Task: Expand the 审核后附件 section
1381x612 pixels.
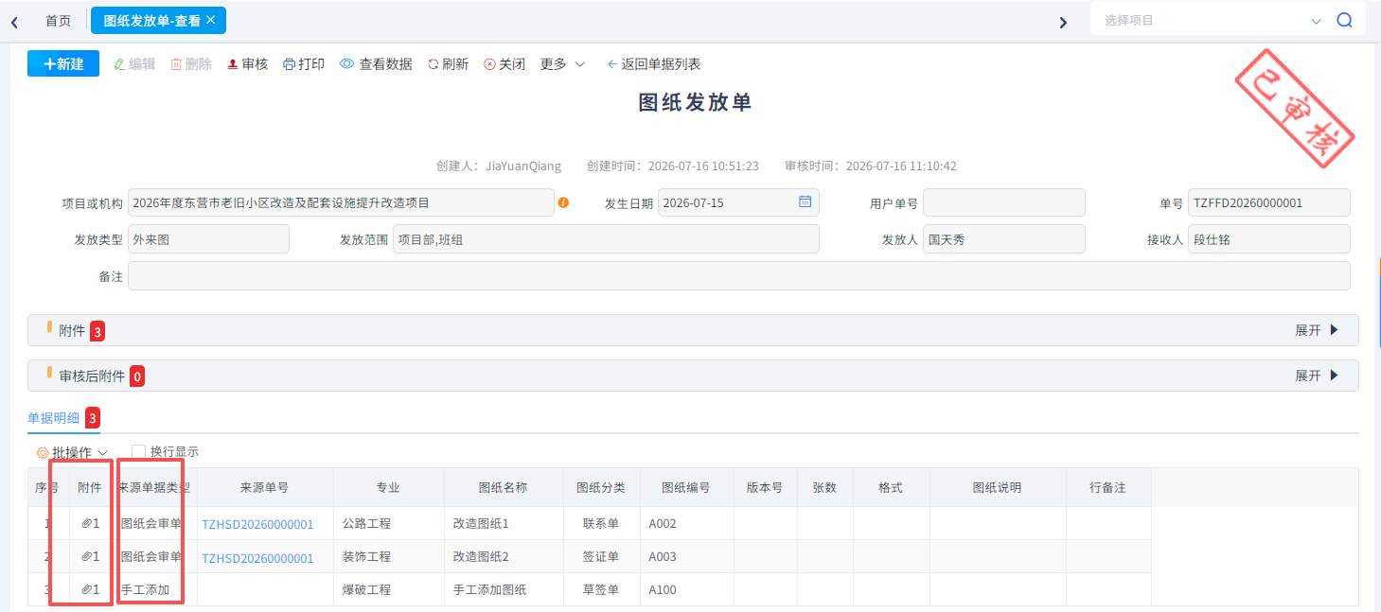Action: 1317,376
